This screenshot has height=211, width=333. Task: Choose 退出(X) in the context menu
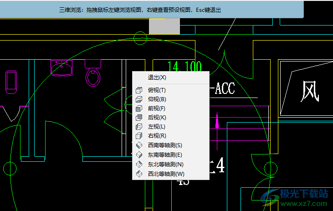pos(171,77)
